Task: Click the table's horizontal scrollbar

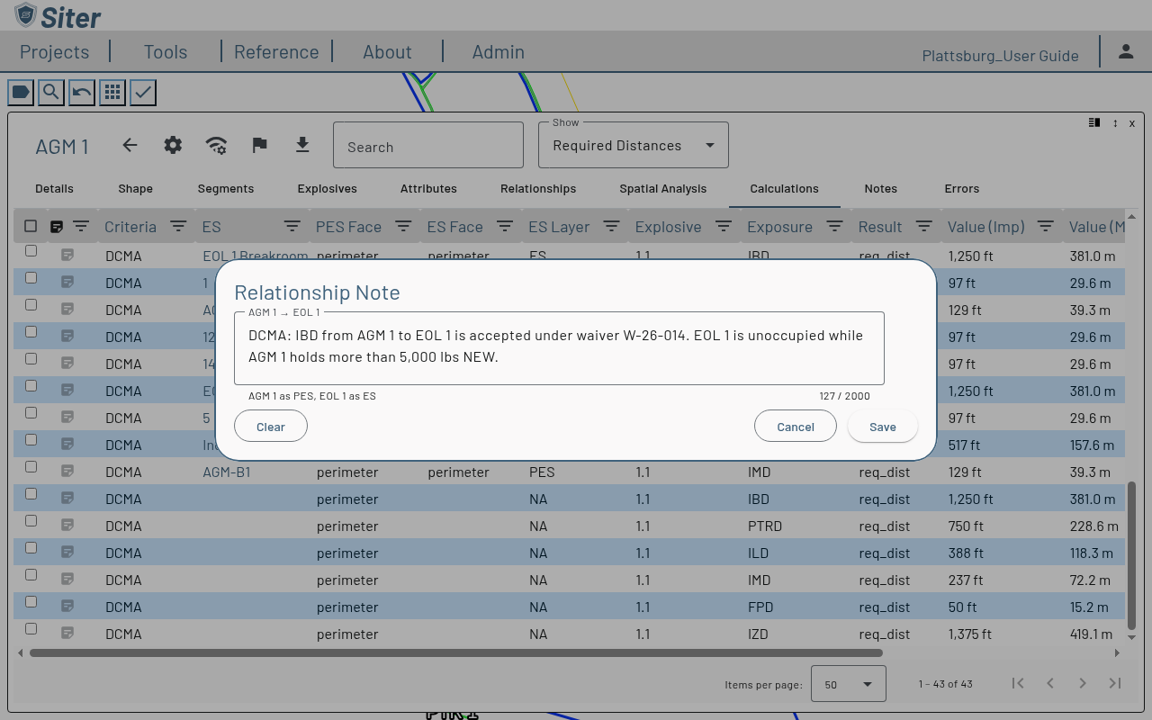Action: (x=455, y=653)
